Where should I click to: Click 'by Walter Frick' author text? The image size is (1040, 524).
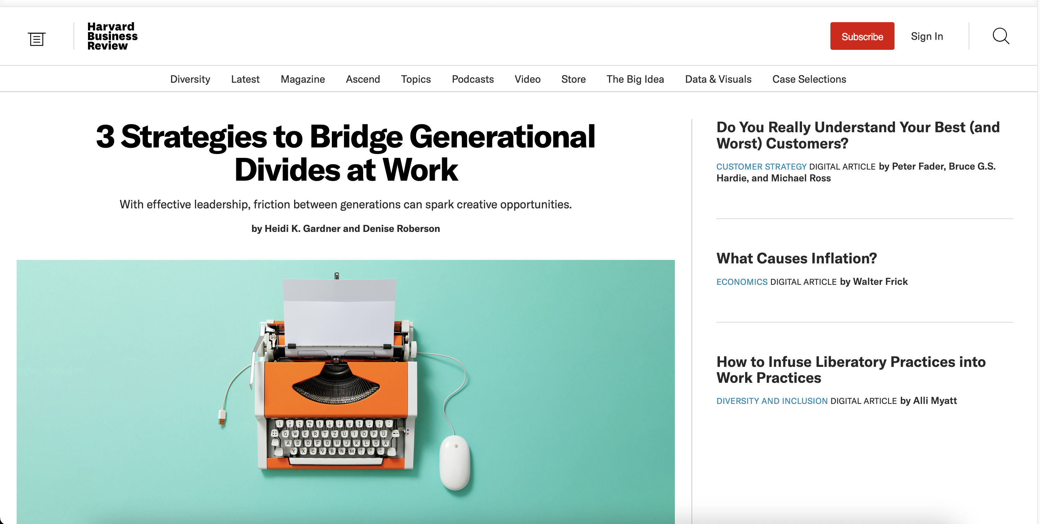(874, 282)
